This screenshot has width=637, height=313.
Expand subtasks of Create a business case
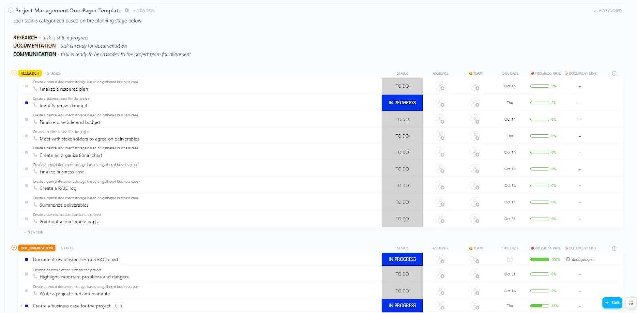[21, 306]
